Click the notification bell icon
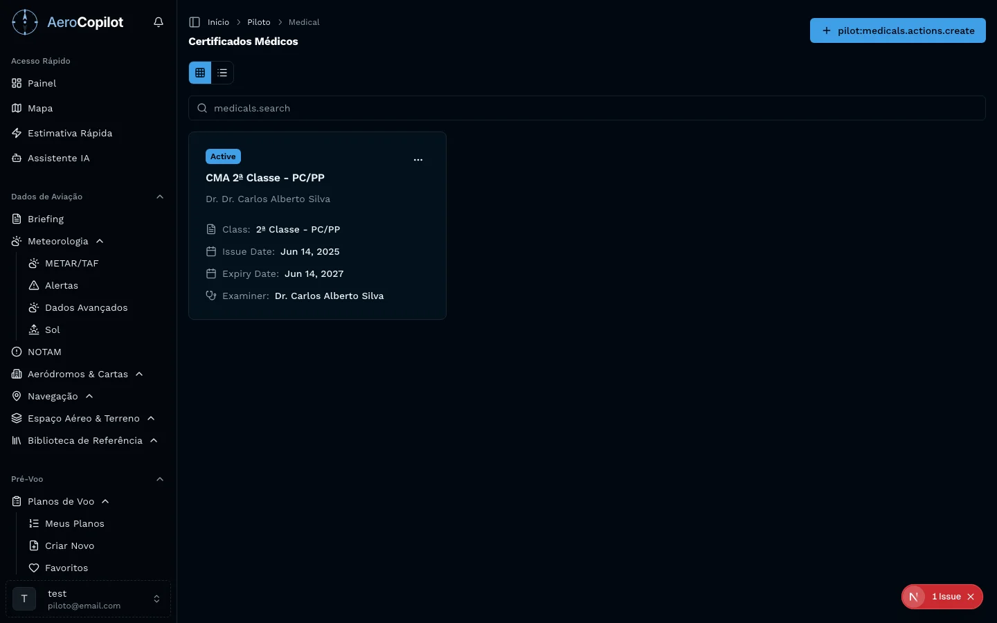997x623 pixels. (159, 22)
